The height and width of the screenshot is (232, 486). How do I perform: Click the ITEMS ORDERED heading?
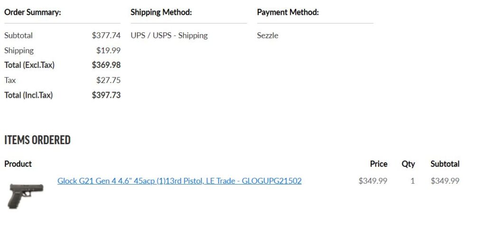(x=37, y=140)
